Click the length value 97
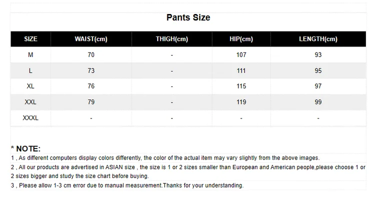379x200 pixels. 318,86
